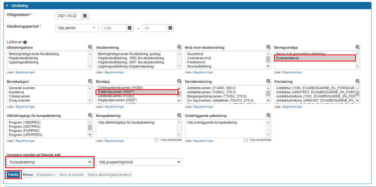Toggle Visa avvecklade under Underliggande paketering
The height and width of the screenshot is (187, 376).
coord(246,140)
